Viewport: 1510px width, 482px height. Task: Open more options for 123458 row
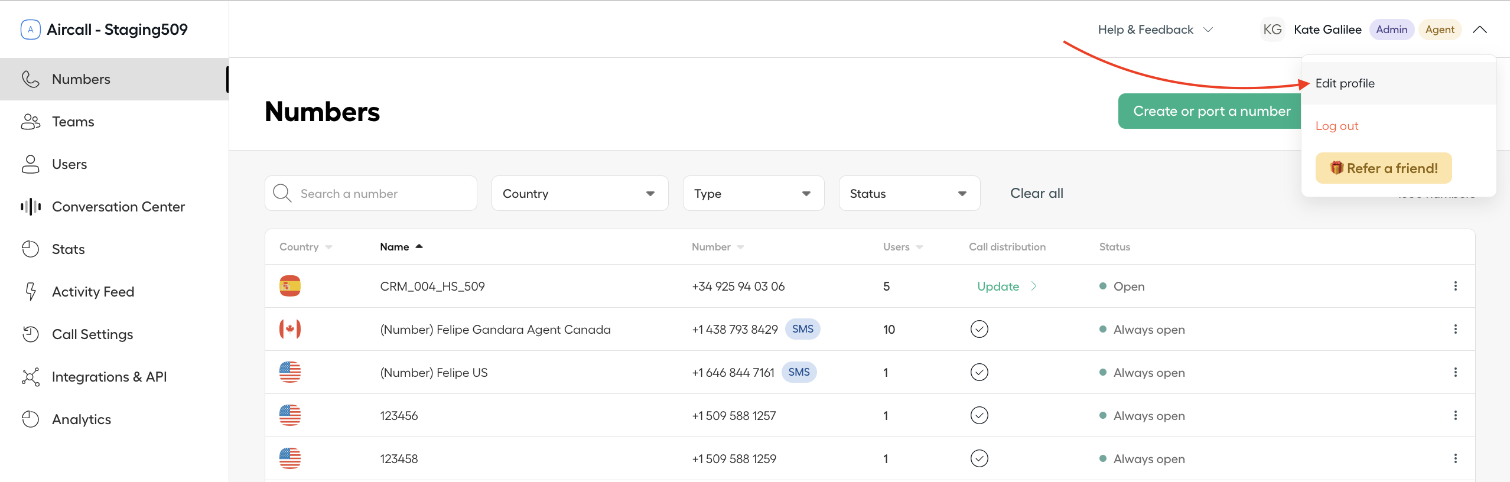coord(1456,458)
